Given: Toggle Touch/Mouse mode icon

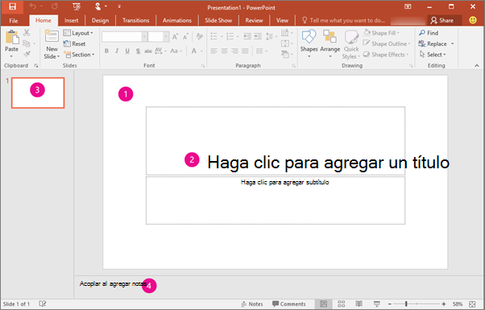Looking at the screenshot, I should point(97,6).
